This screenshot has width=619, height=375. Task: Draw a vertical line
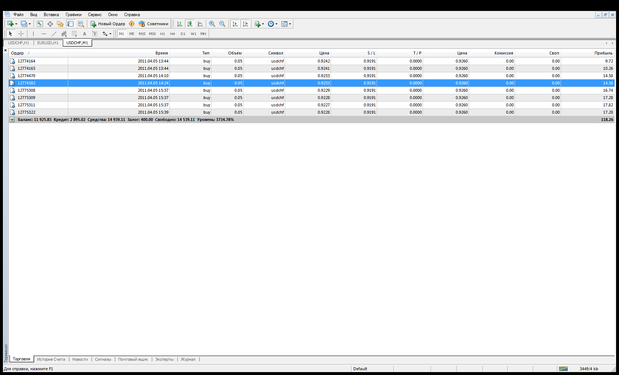(33, 34)
